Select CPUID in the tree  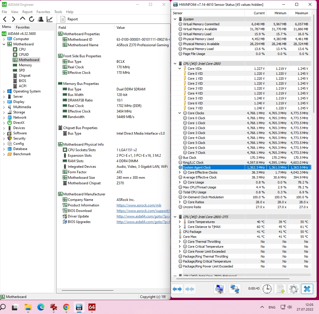[24, 55]
